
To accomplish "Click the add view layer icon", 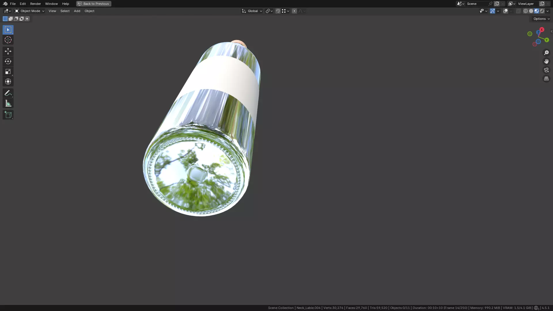I will 542,4.
